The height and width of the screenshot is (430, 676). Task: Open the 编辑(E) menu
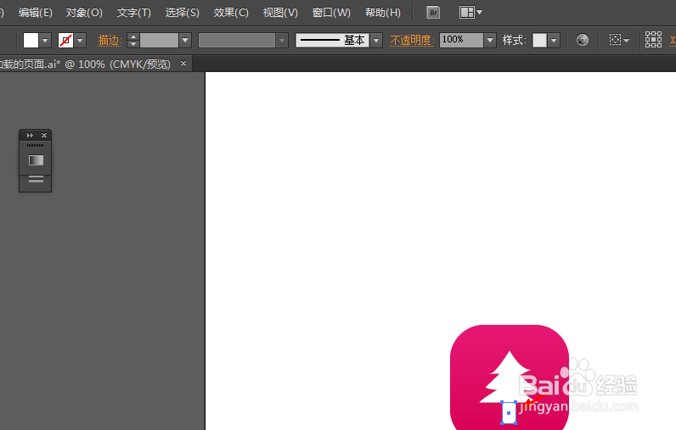tap(36, 13)
